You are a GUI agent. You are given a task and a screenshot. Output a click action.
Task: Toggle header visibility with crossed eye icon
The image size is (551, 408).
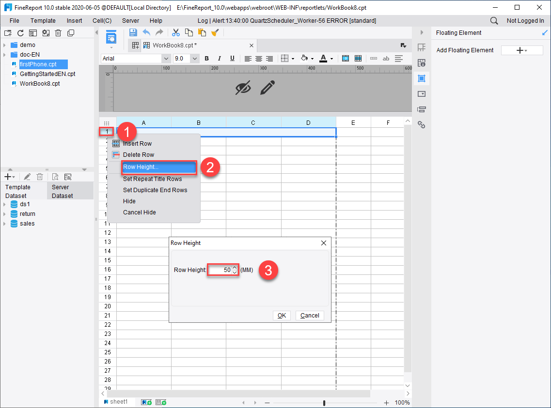click(x=243, y=88)
